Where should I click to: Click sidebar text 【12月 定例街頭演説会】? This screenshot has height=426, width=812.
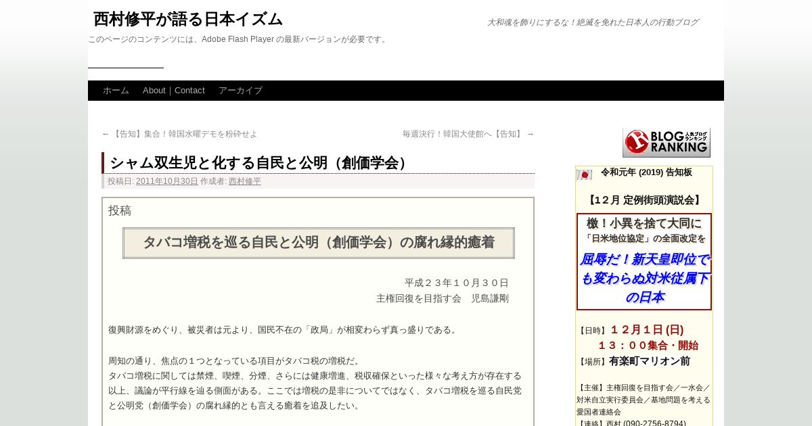point(644,200)
